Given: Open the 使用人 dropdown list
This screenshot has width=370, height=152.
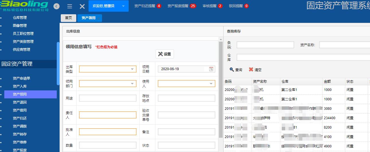Looking at the screenshot, I should pos(211,84).
